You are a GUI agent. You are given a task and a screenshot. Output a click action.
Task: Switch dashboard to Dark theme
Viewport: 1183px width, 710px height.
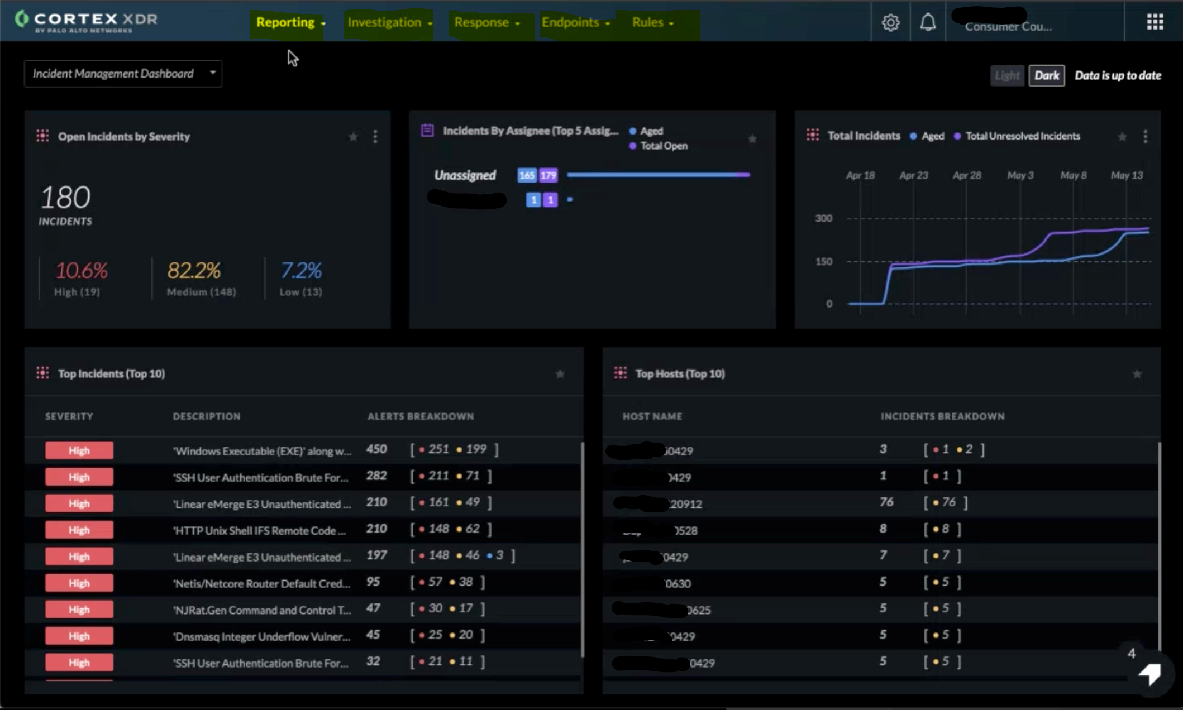1046,75
